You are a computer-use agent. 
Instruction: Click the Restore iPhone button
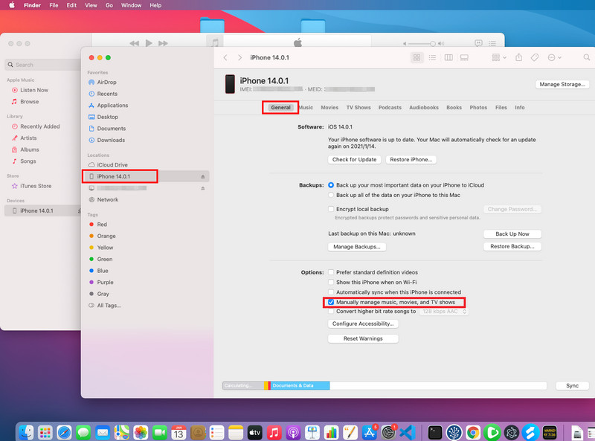tap(411, 160)
